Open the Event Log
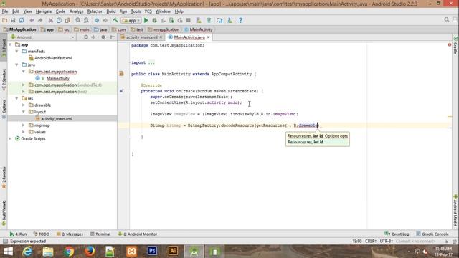 (397, 234)
